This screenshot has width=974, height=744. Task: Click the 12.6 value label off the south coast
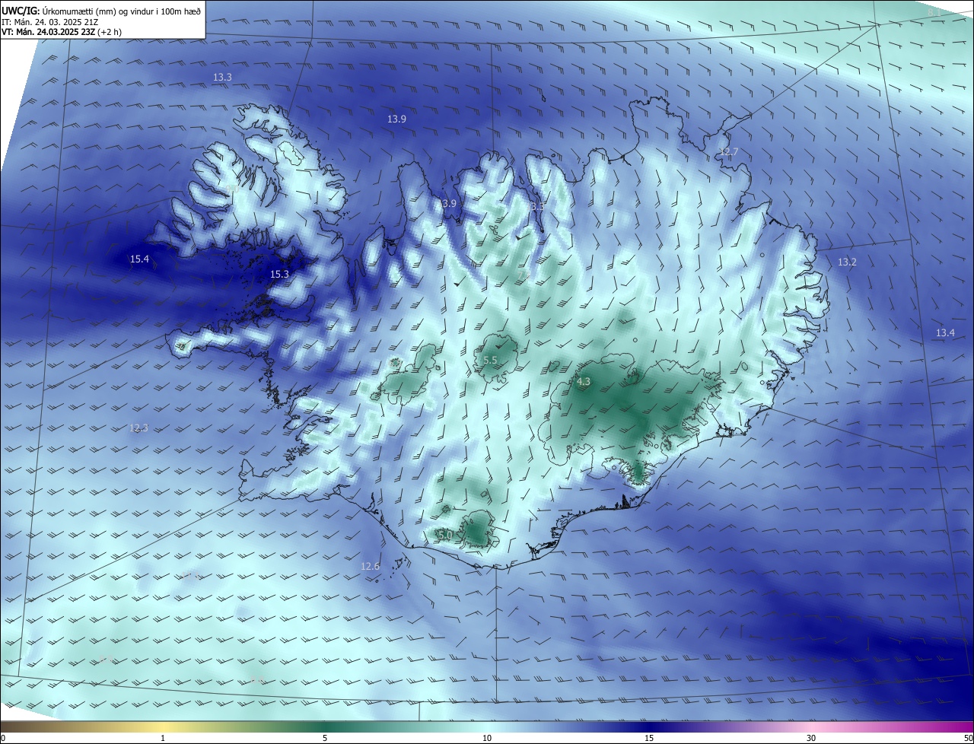(x=370, y=566)
